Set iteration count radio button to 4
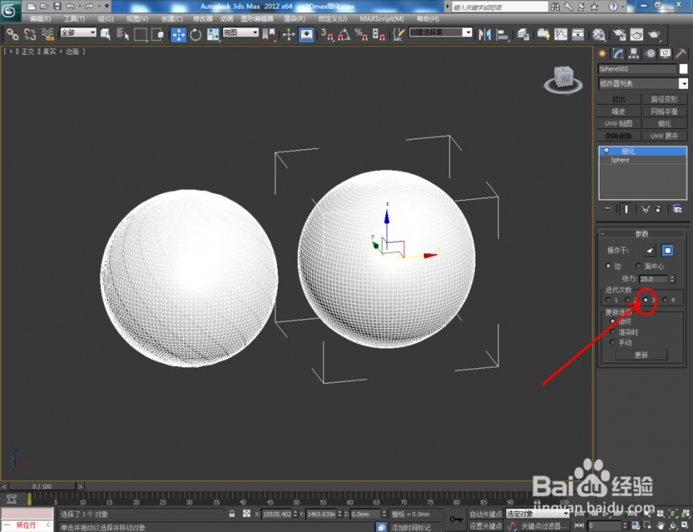The width and height of the screenshot is (693, 532). pos(665,300)
